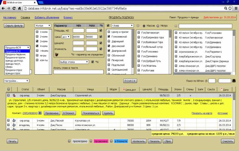The image size is (239, 151).
Task: Click the Сброс button
Action: pyautogui.click(x=168, y=141)
